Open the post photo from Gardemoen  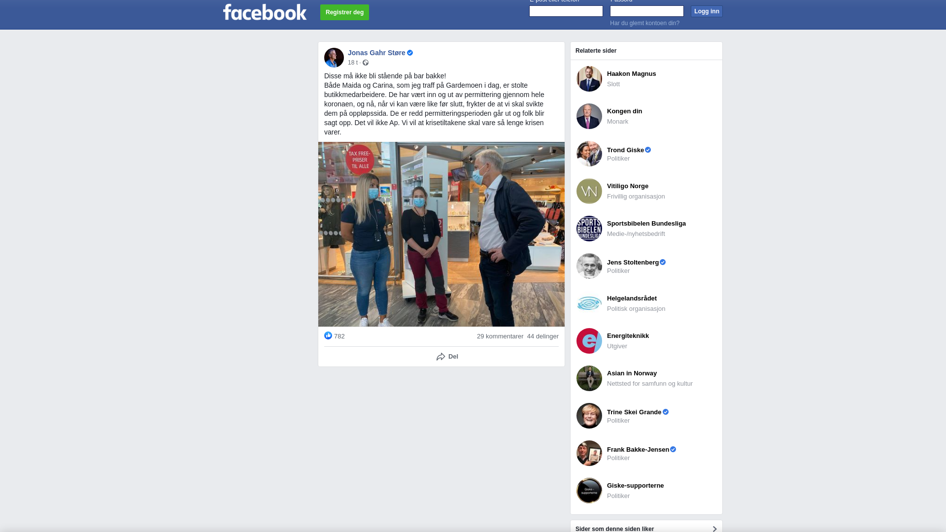point(441,234)
